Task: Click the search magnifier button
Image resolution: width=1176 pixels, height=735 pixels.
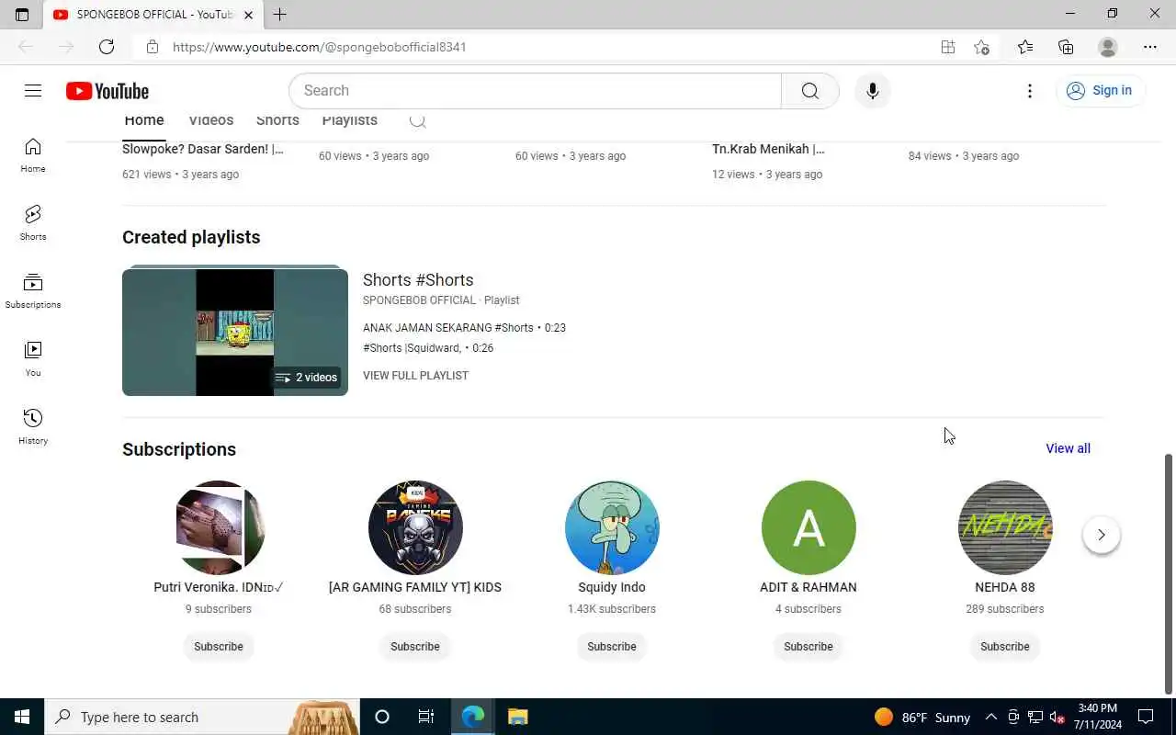Action: [809, 91]
